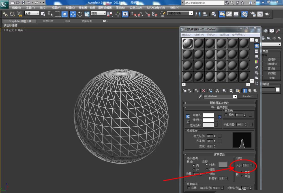Click the 漫反射 white color swatch
Viewport: 283px width, 193px height.
(x=208, y=120)
